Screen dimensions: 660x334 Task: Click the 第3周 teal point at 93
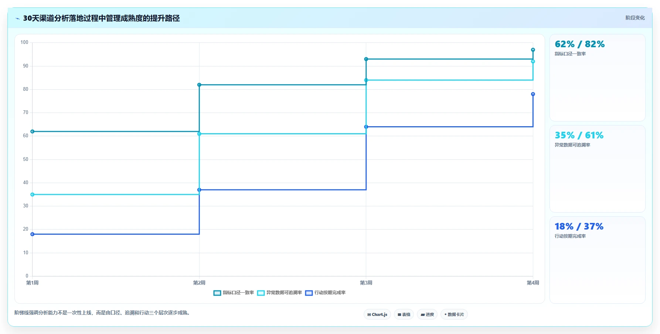coord(366,59)
